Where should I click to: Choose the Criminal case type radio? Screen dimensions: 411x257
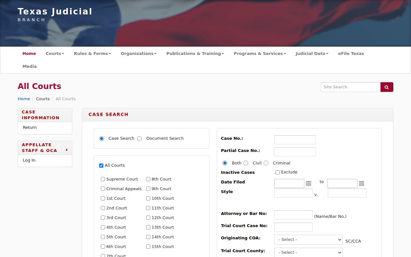click(x=266, y=163)
